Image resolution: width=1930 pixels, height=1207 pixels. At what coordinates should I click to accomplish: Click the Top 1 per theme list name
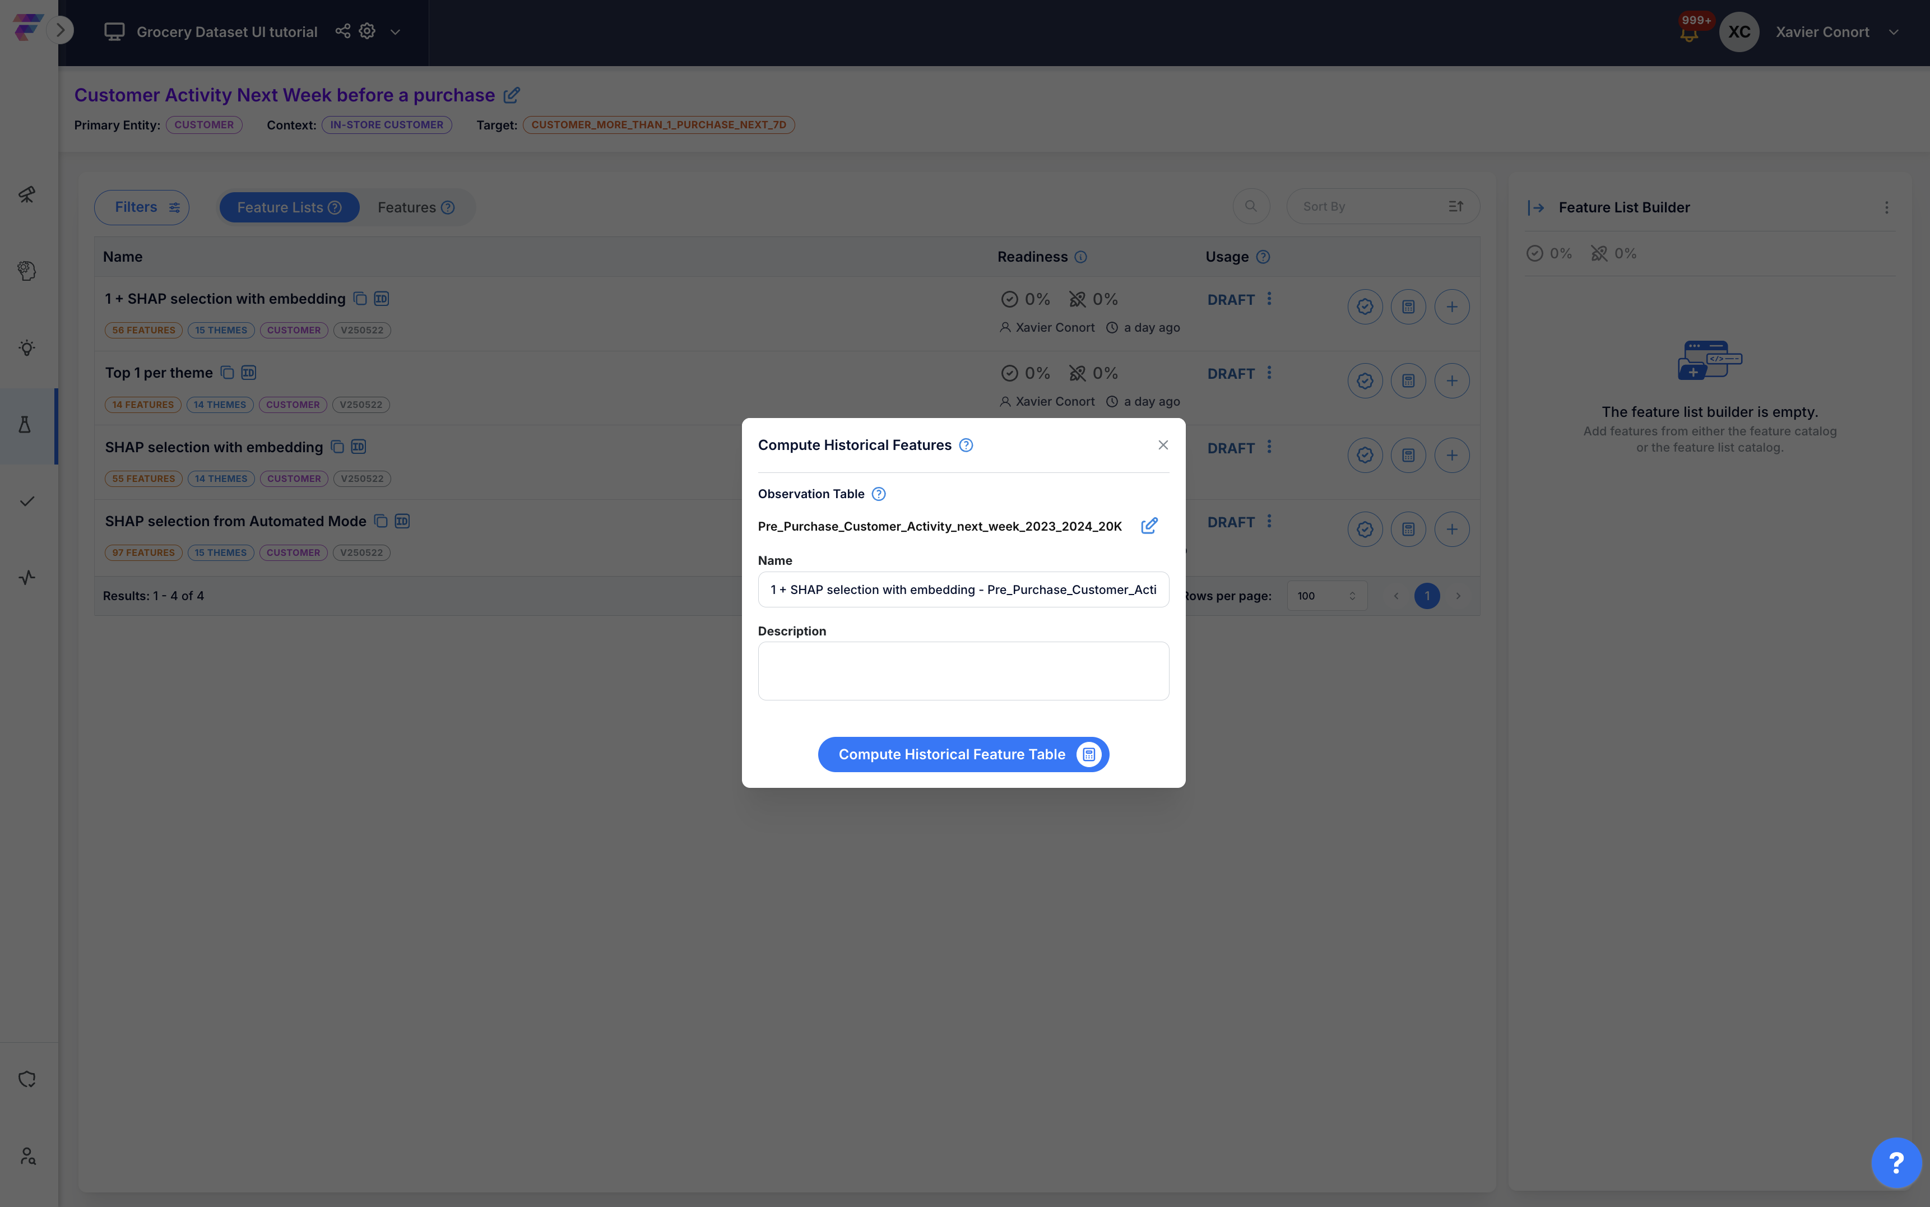(159, 373)
